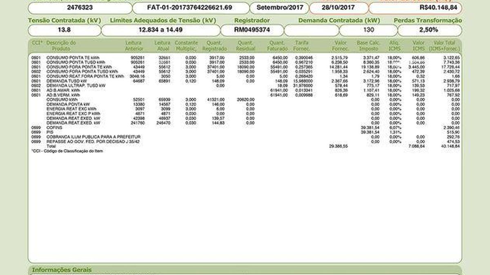This screenshot has height=275, width=490.
Task: Select the CONSUMO PONTA TE kWh row
Action: [x=73, y=58]
